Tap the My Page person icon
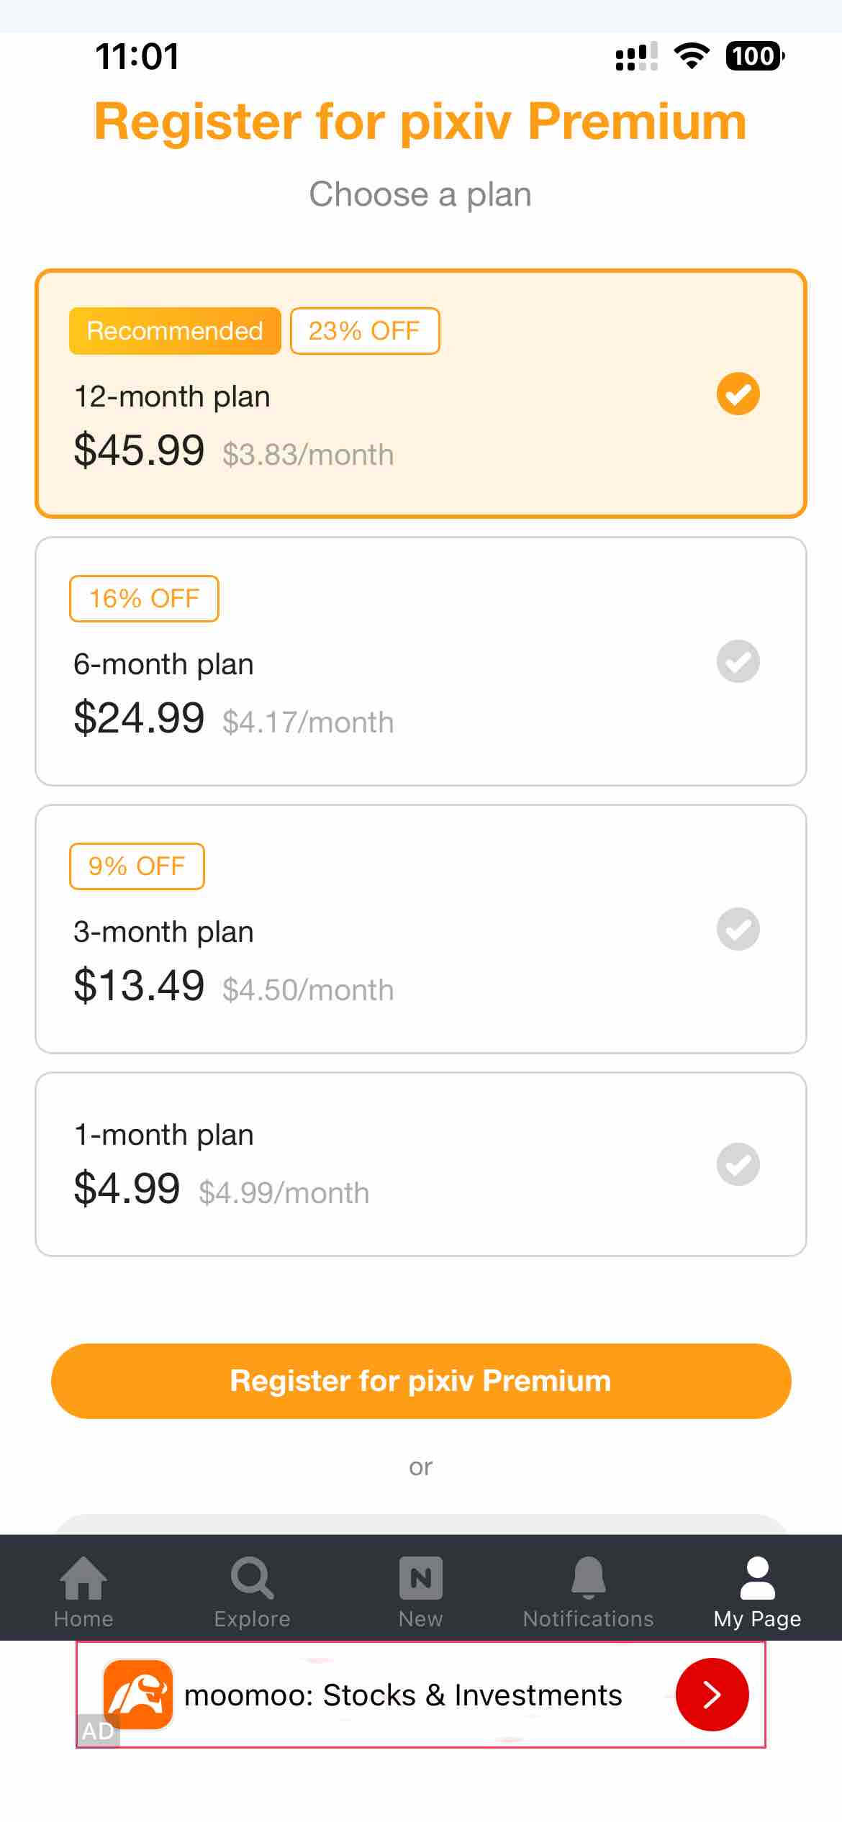 pos(757,1579)
